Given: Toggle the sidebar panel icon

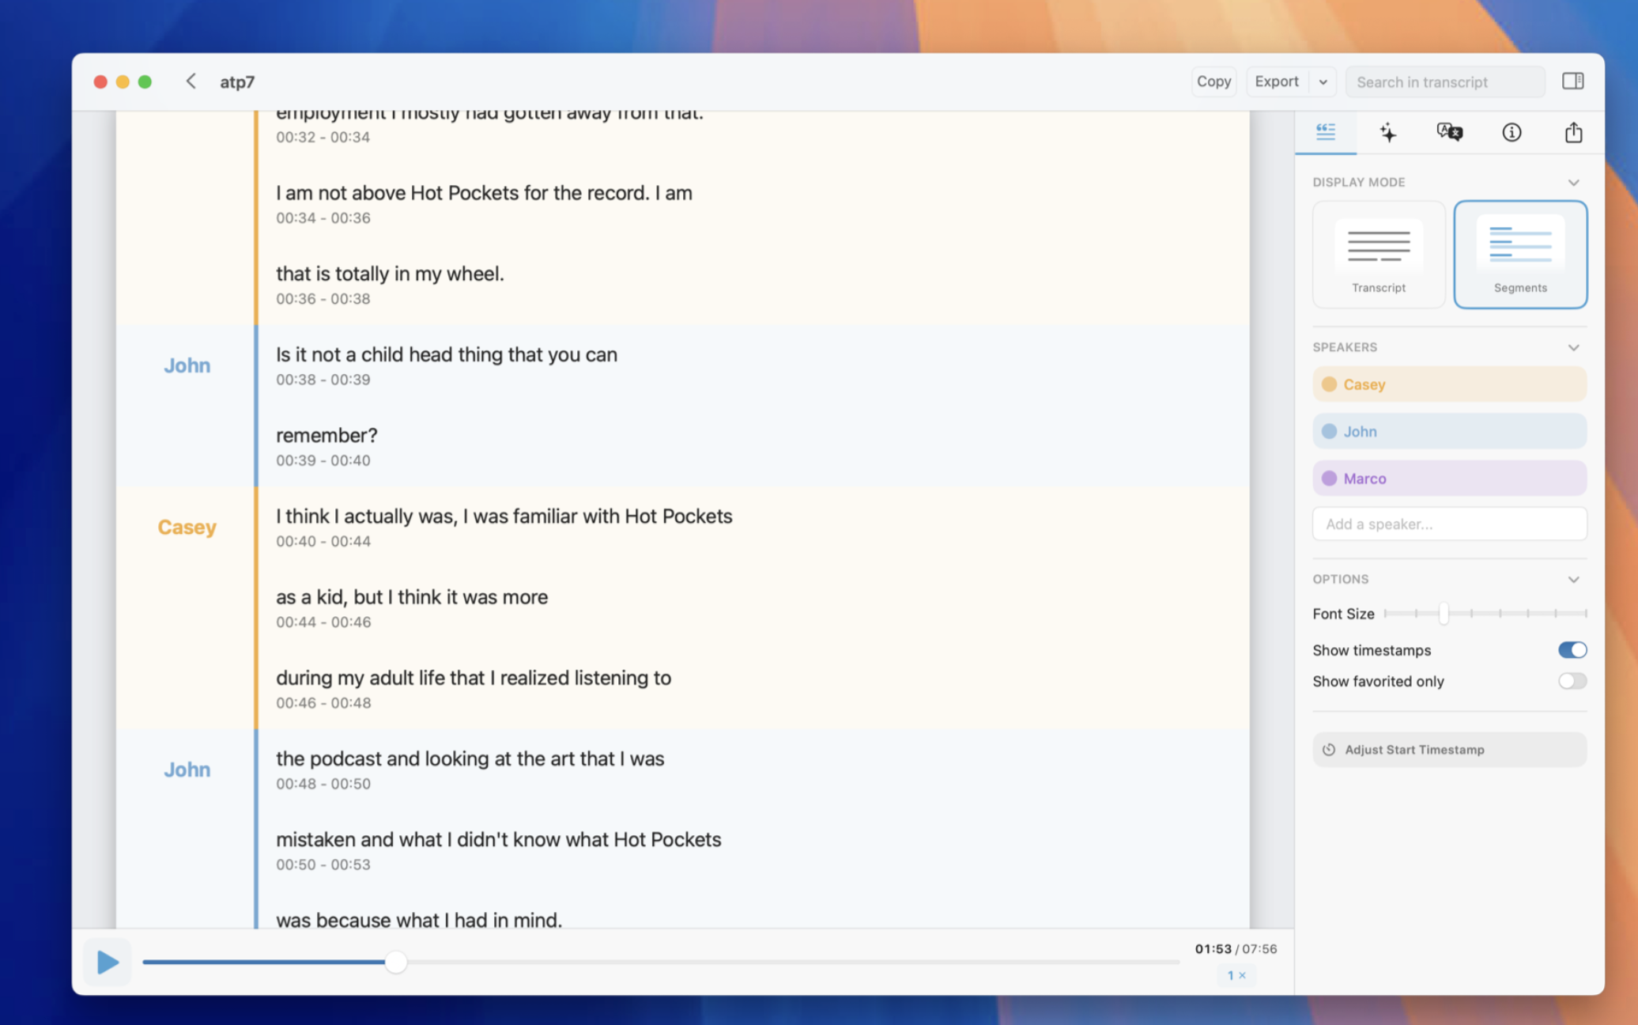Looking at the screenshot, I should (x=1572, y=81).
